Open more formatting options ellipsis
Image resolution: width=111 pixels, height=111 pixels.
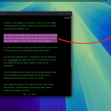coord(37,94)
